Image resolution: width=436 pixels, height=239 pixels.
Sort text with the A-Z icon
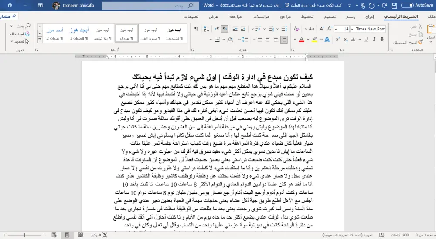(206, 29)
